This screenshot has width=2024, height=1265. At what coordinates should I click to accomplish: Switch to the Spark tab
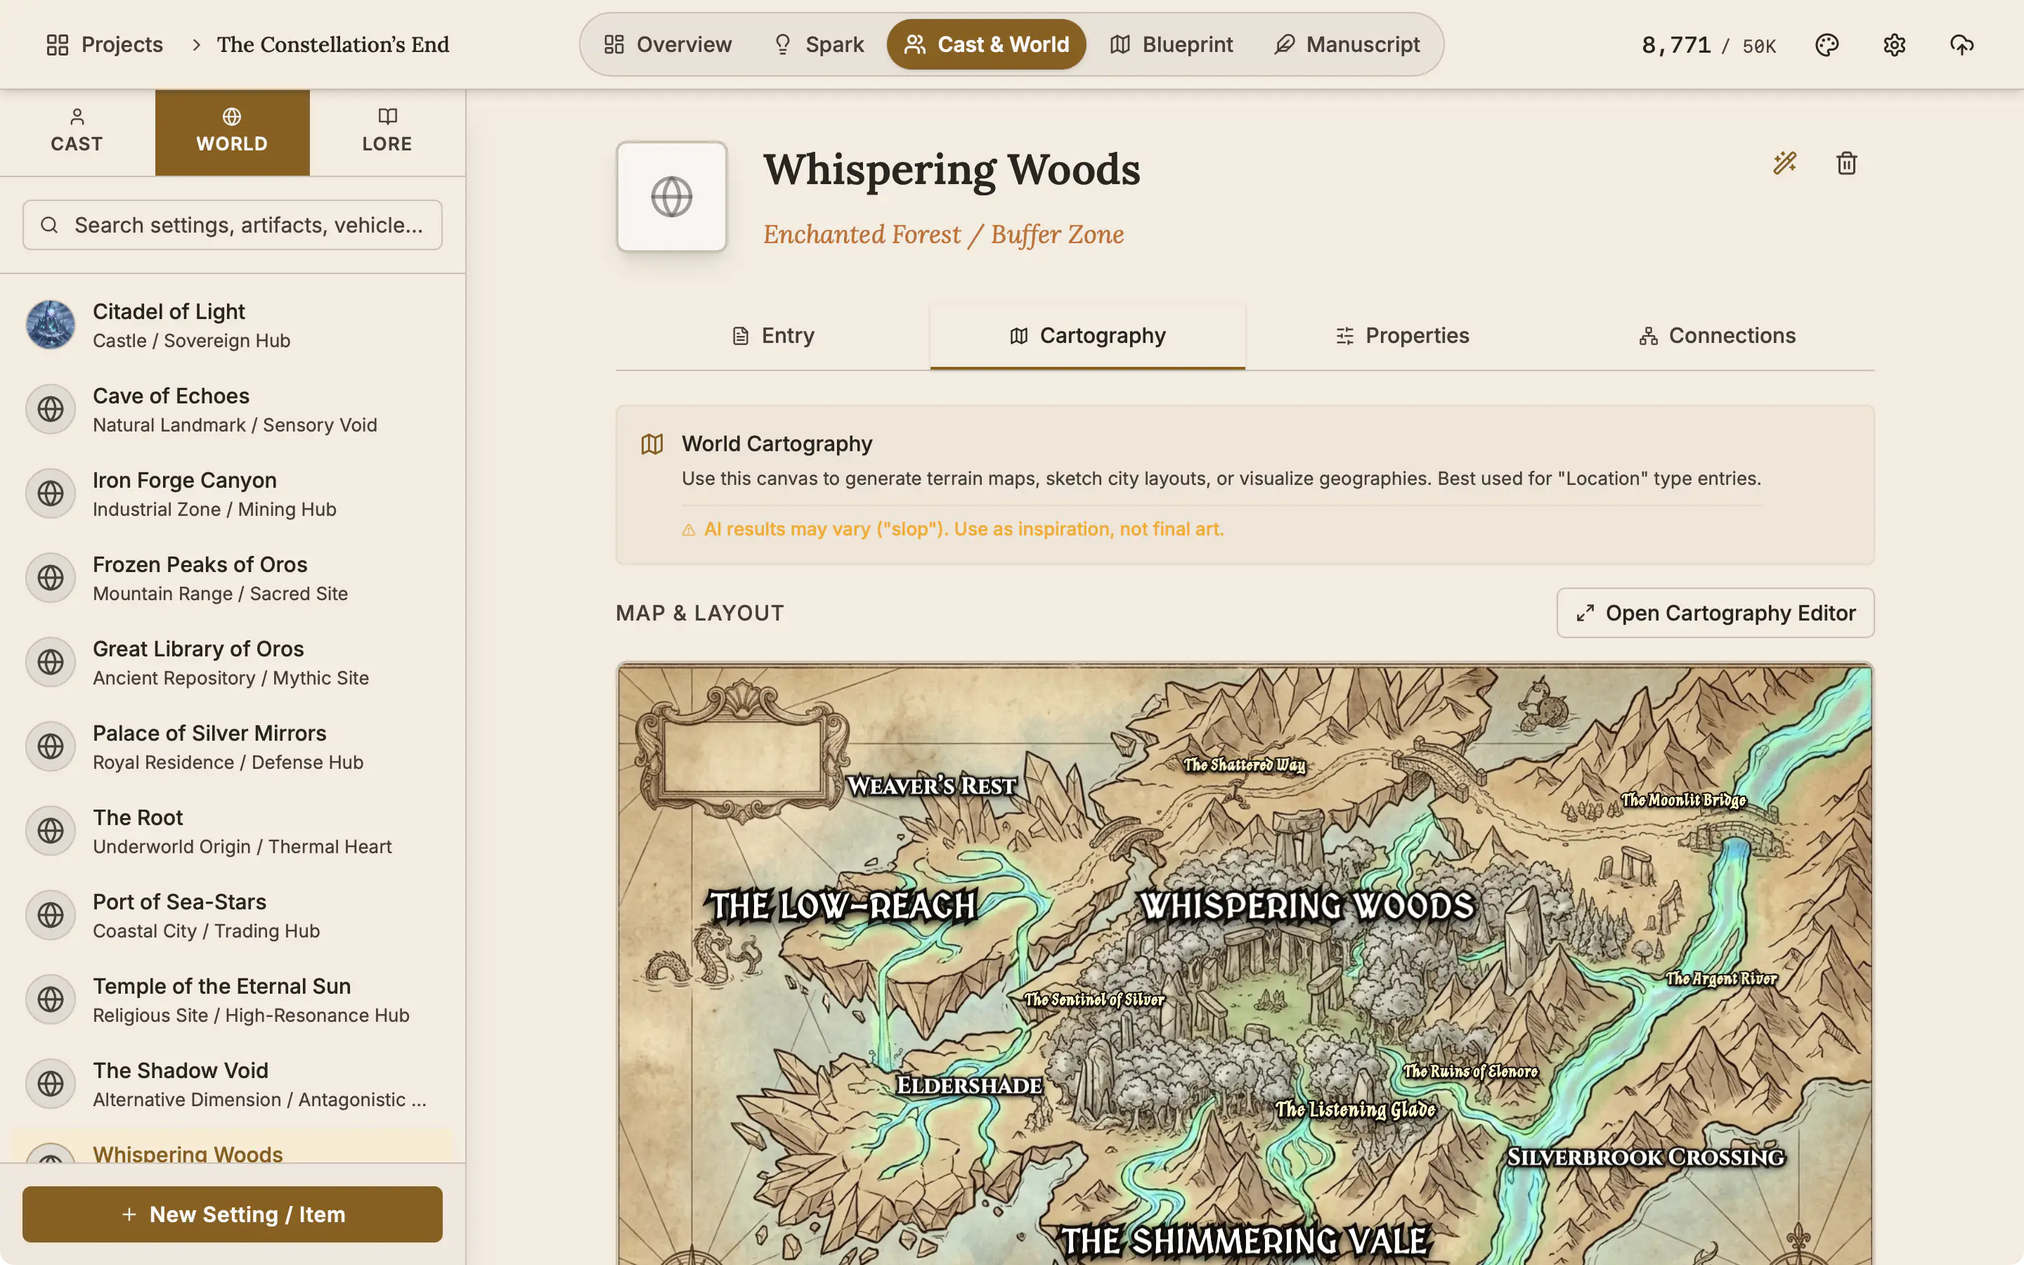coord(818,44)
